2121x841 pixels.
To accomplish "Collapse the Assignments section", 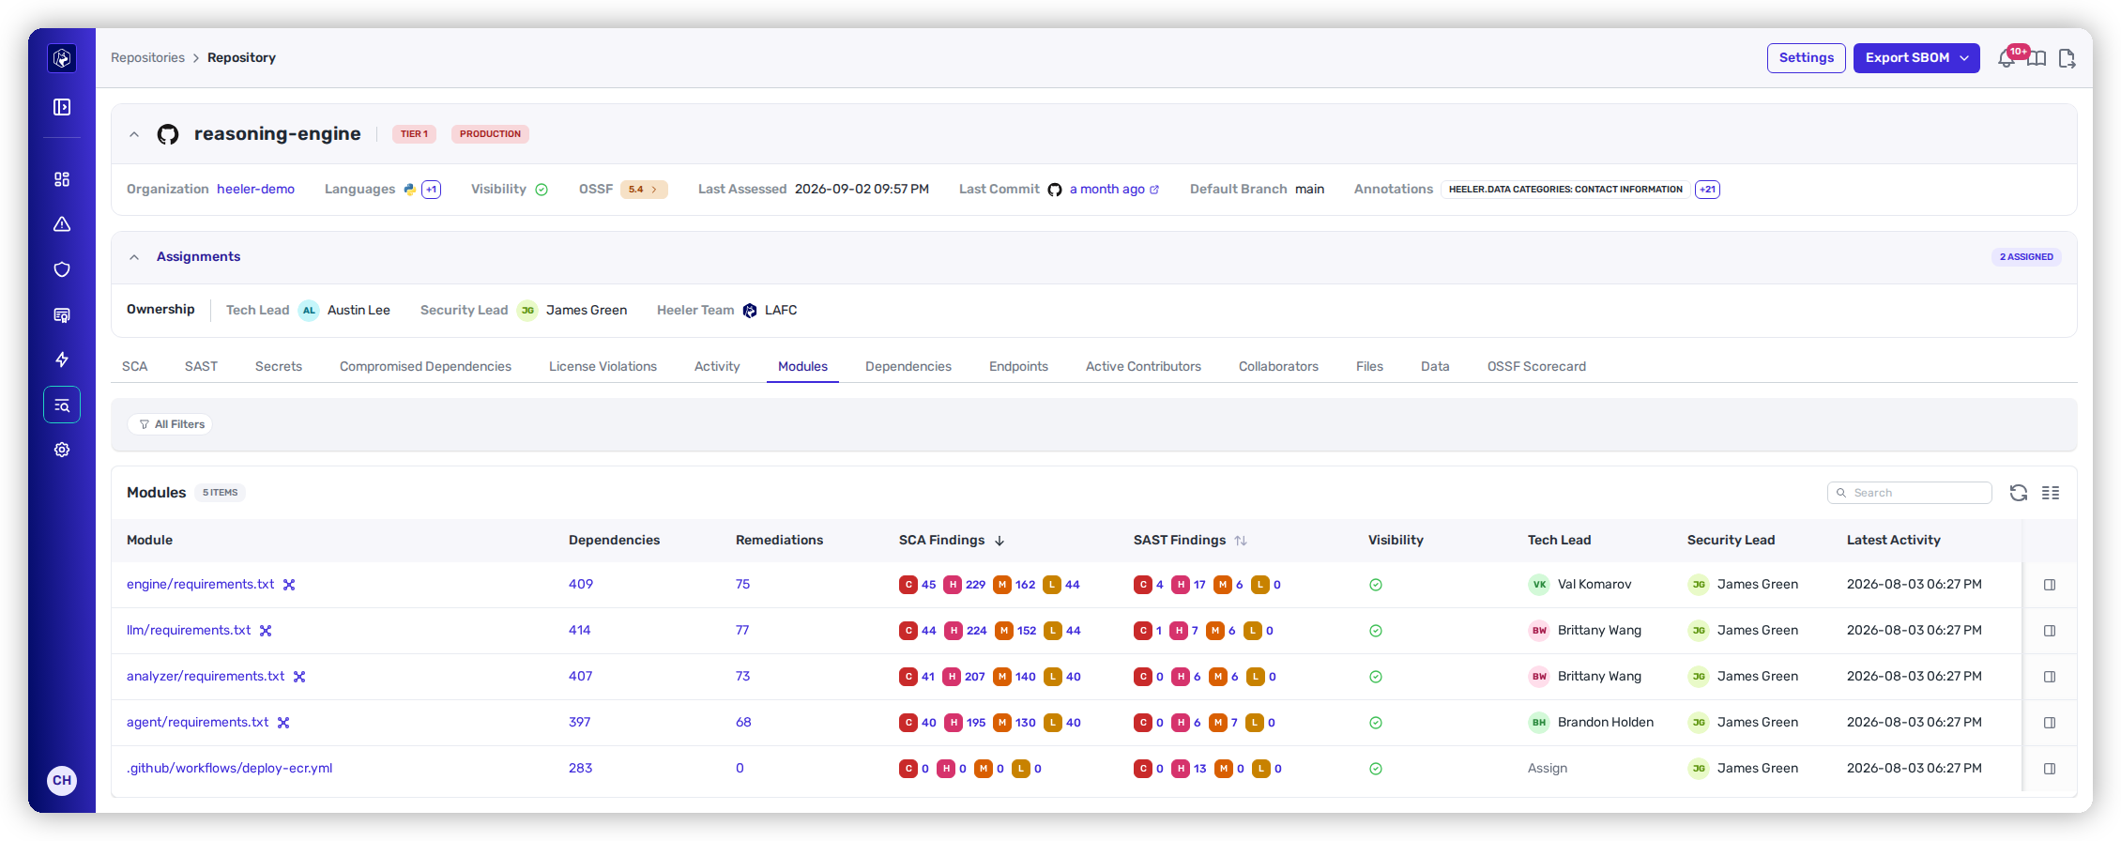I will point(134,257).
